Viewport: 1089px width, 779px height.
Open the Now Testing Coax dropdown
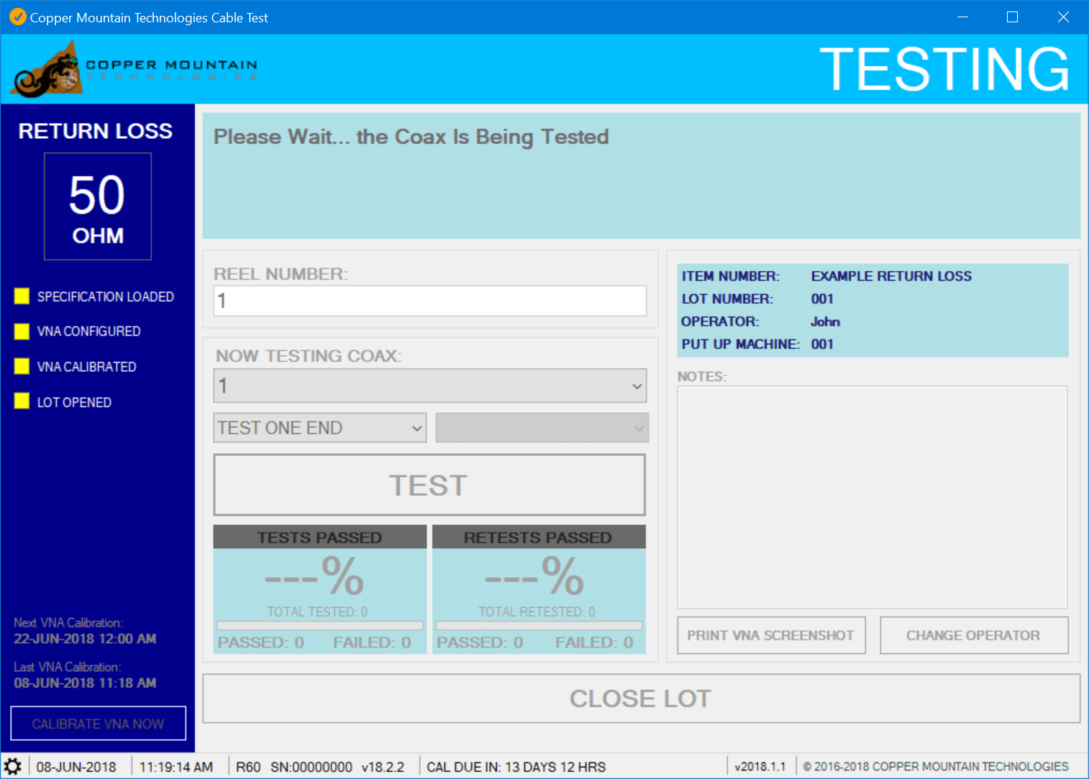pyautogui.click(x=430, y=386)
